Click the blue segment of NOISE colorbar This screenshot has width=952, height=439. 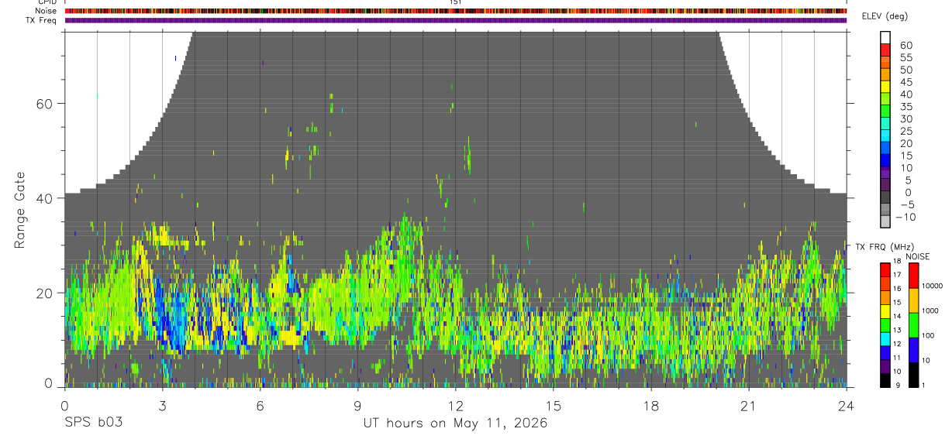(913, 349)
